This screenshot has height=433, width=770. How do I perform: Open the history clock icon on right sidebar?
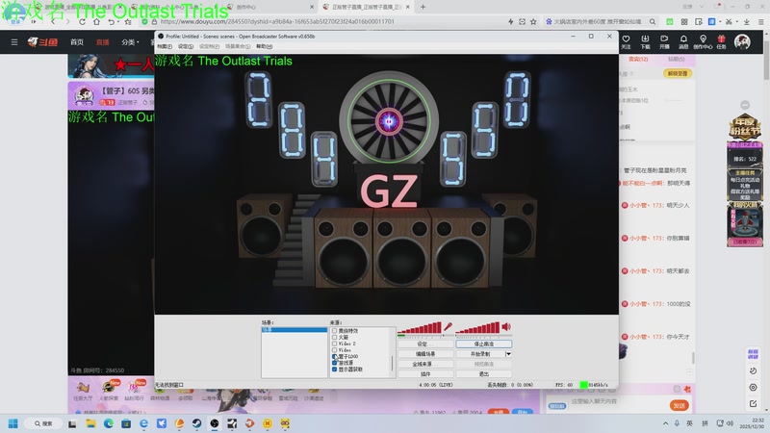click(x=753, y=371)
